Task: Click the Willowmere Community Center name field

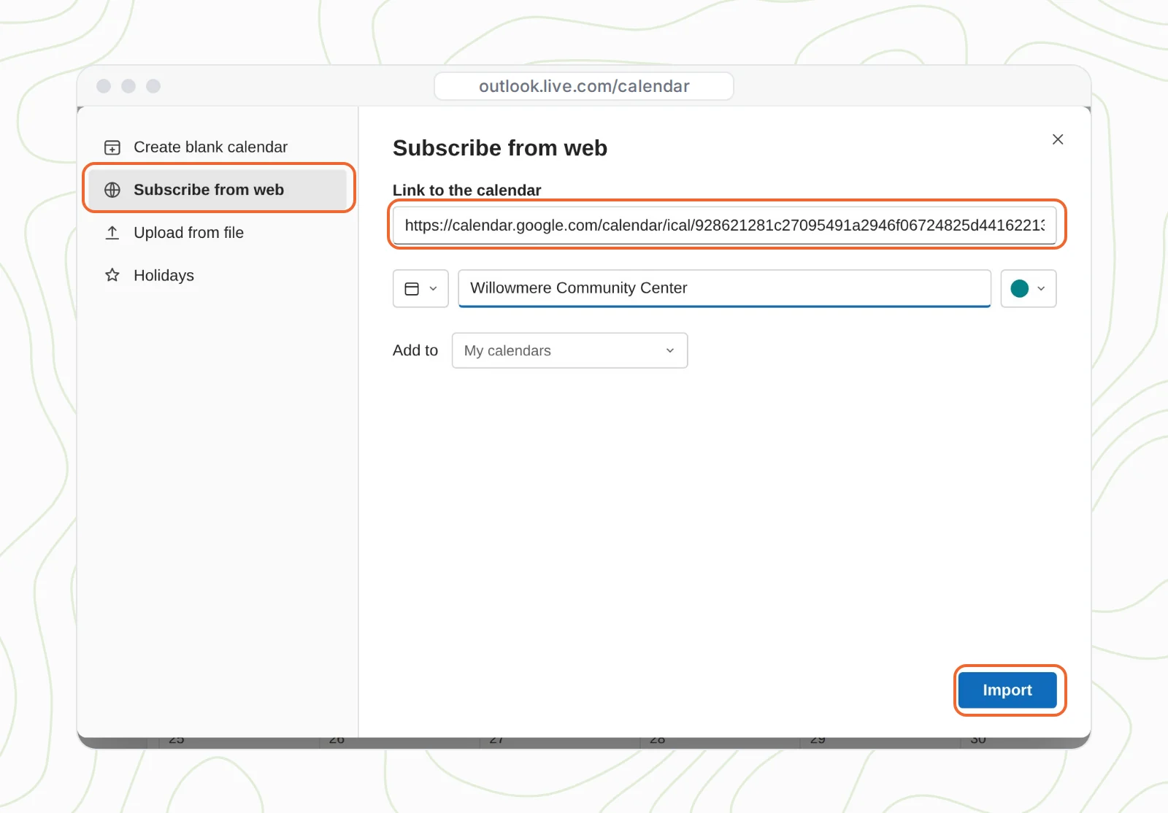Action: 724,288
